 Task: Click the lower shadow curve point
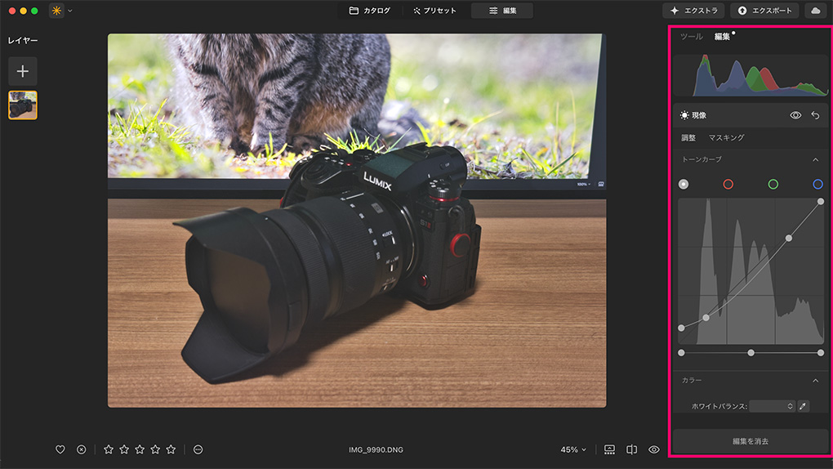coord(706,318)
